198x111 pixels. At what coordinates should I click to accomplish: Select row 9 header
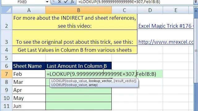(7, 90)
